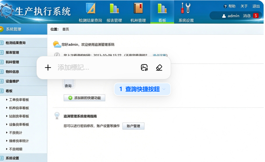Select the eraser icon in annotation bar

pyautogui.click(x=159, y=68)
